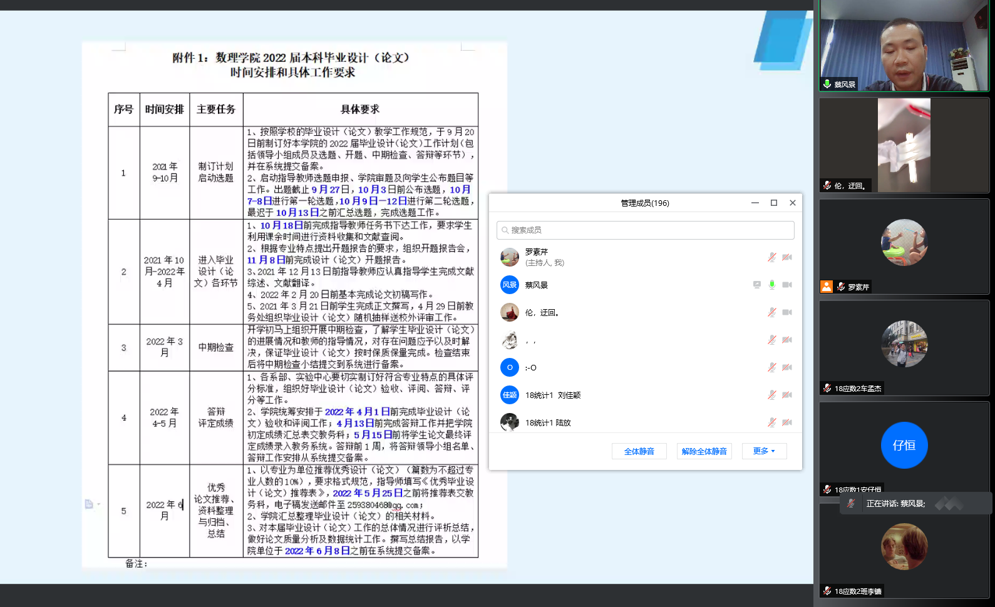The height and width of the screenshot is (607, 995).
Task: Click screen share icon beside 蔡风景
Action: 757,285
